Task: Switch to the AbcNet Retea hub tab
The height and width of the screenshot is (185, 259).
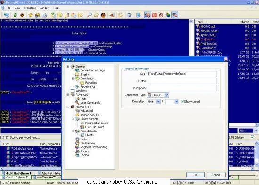Action: (x=49, y=173)
